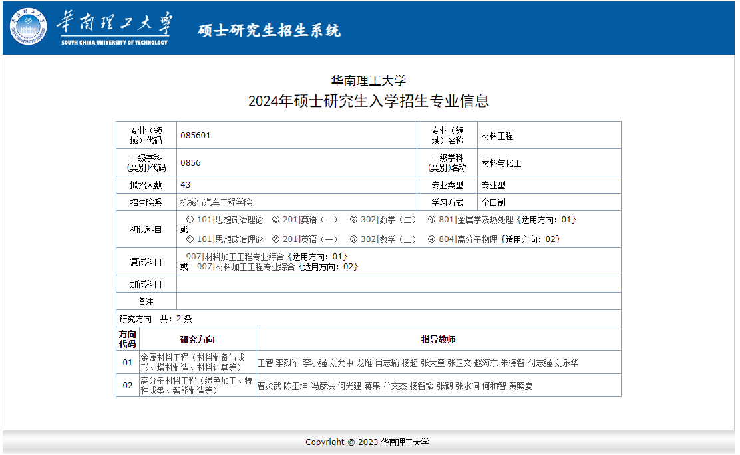Click the 研究方向 column header
The image size is (740, 455).
(197, 339)
